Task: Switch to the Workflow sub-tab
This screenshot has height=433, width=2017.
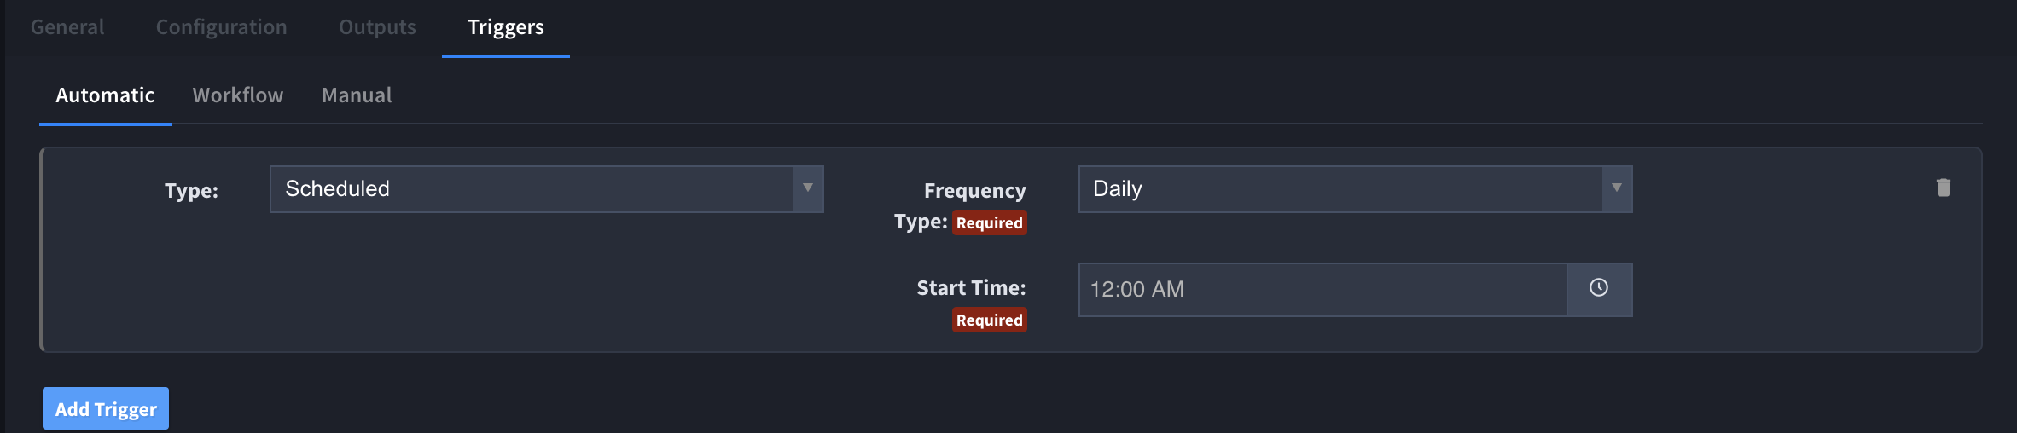Action: click(238, 95)
